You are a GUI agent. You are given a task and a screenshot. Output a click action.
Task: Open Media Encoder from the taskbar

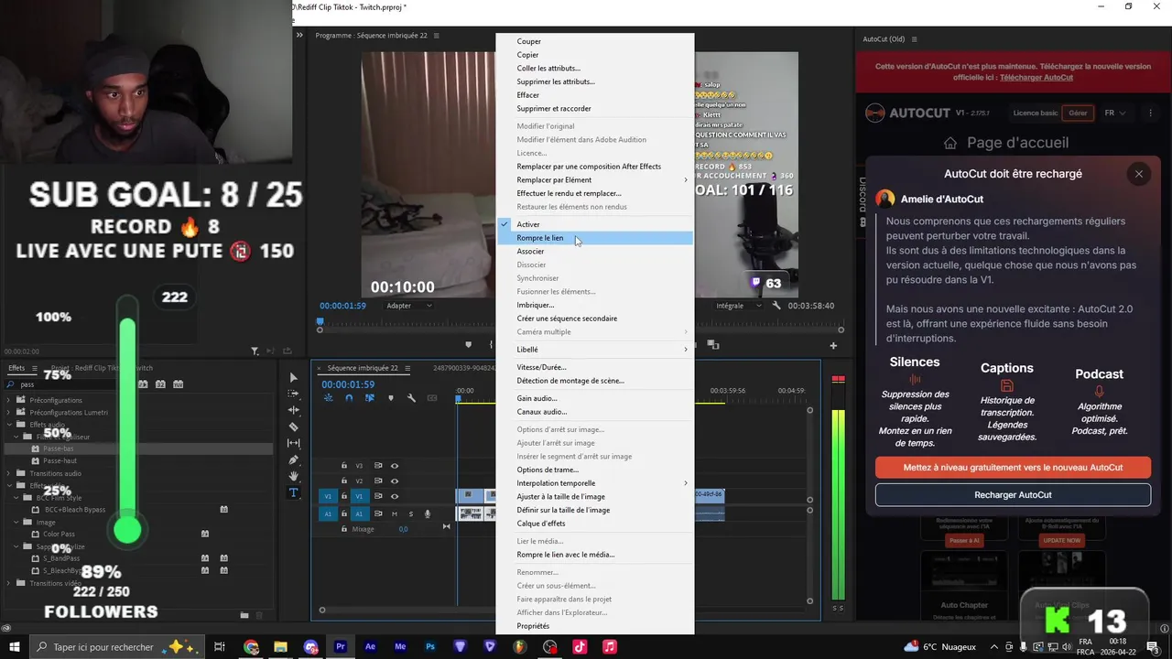(400, 646)
